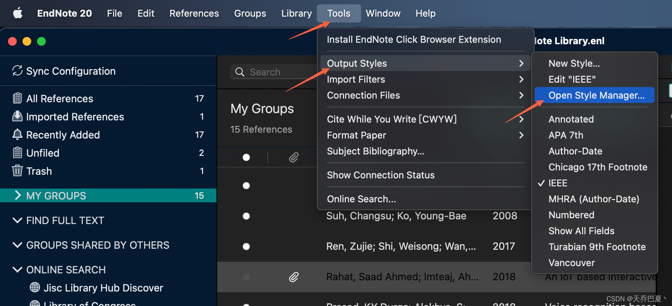Open the File menu
The image size is (672, 306).
tap(114, 13)
